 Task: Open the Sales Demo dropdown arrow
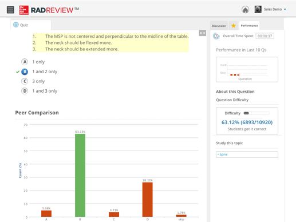pyautogui.click(x=285, y=9)
